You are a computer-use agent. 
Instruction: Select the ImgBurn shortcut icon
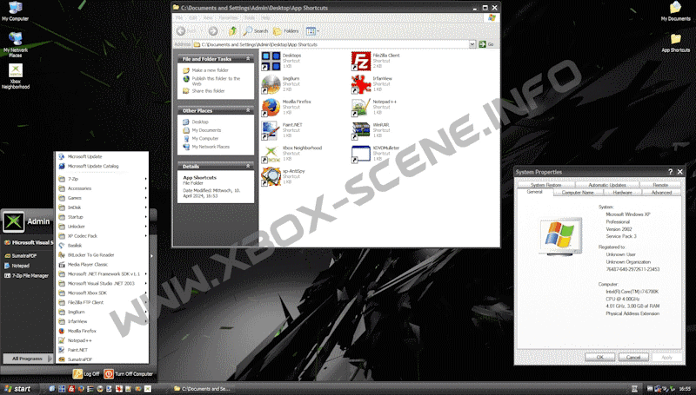(271, 84)
